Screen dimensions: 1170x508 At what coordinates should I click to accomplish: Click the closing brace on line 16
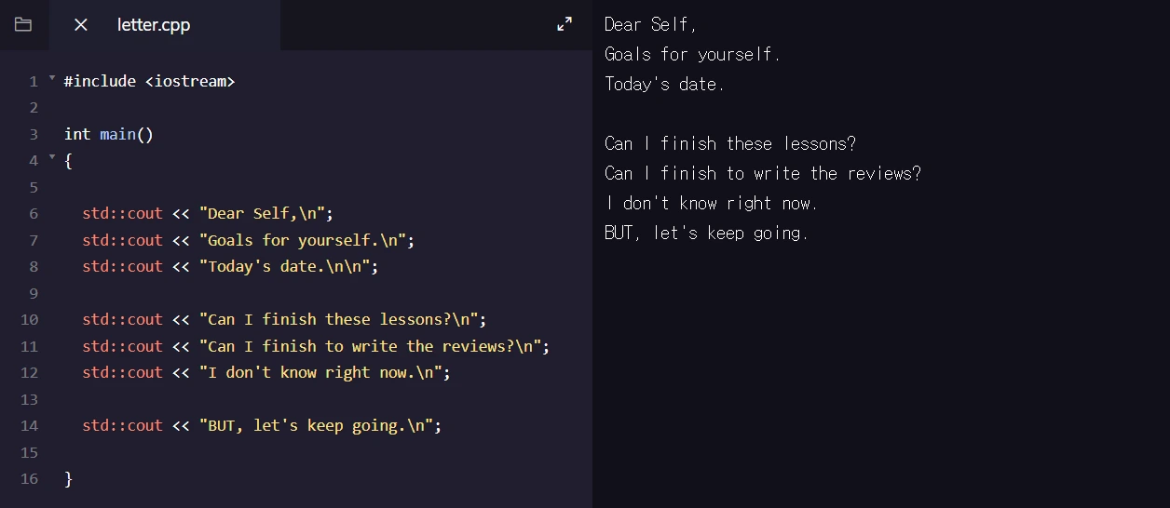pos(68,478)
